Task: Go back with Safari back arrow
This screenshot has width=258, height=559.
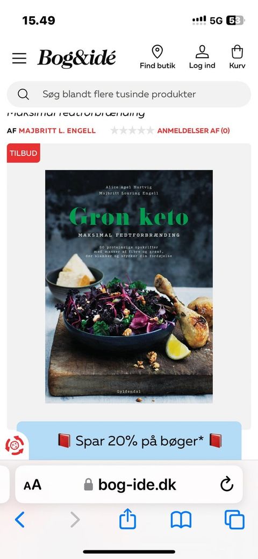Action: tap(19, 519)
